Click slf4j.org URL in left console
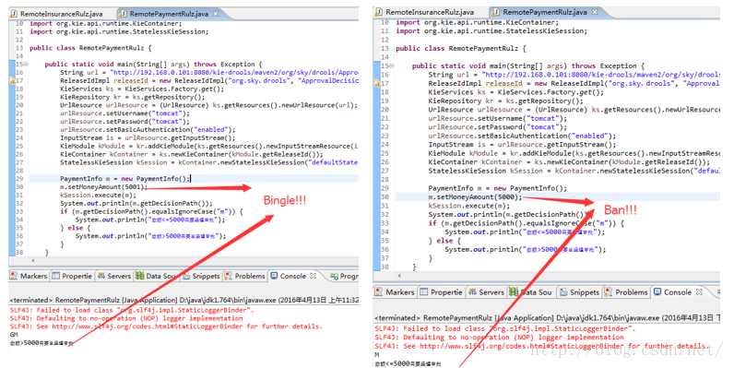The image size is (734, 368). (x=148, y=326)
